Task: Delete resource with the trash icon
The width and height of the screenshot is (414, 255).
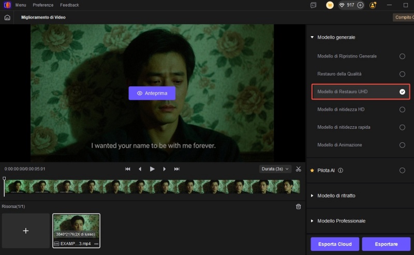Action: pos(298,206)
